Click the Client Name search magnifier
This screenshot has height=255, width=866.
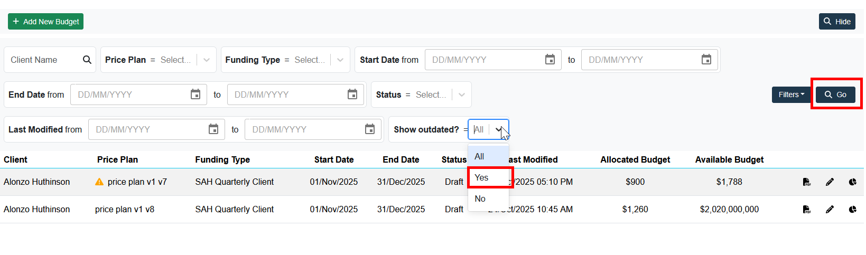87,60
